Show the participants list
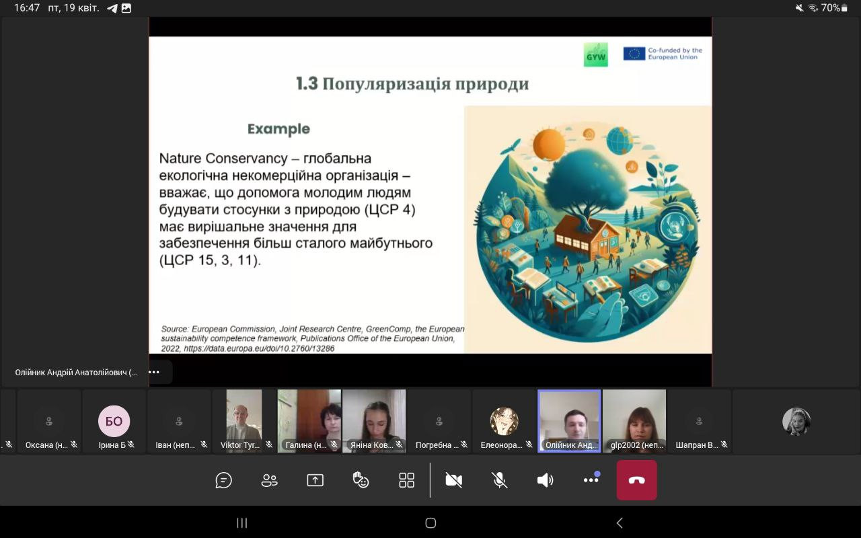This screenshot has height=538, width=861. (x=269, y=480)
